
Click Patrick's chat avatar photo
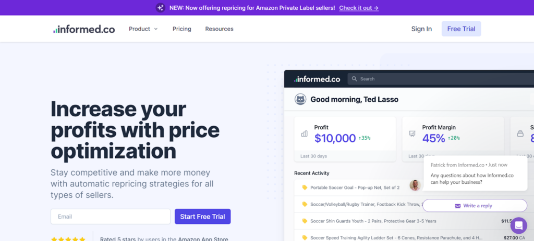tap(415, 185)
